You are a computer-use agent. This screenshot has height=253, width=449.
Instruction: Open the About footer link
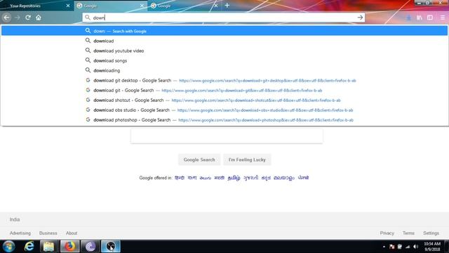tap(72, 233)
